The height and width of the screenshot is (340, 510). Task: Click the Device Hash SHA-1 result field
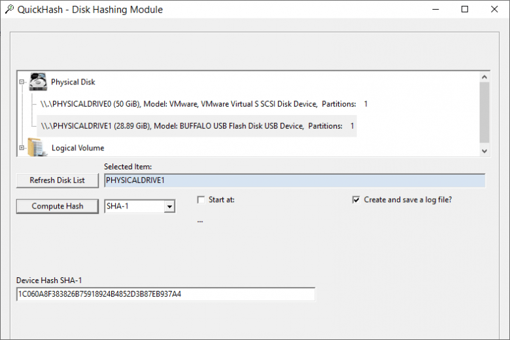pyautogui.click(x=165, y=294)
